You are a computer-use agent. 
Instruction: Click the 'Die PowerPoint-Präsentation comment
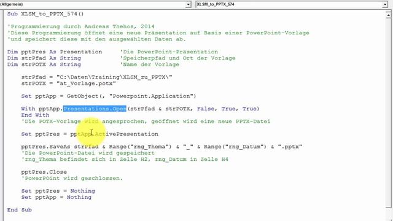coord(169,52)
